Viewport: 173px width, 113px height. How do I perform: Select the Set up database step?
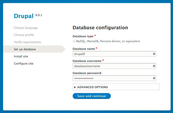tap(34, 49)
